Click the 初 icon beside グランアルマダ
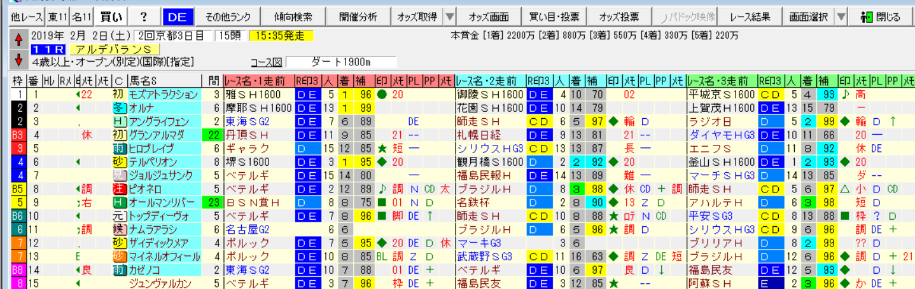Viewport: 915px width, 289px height. click(120, 135)
